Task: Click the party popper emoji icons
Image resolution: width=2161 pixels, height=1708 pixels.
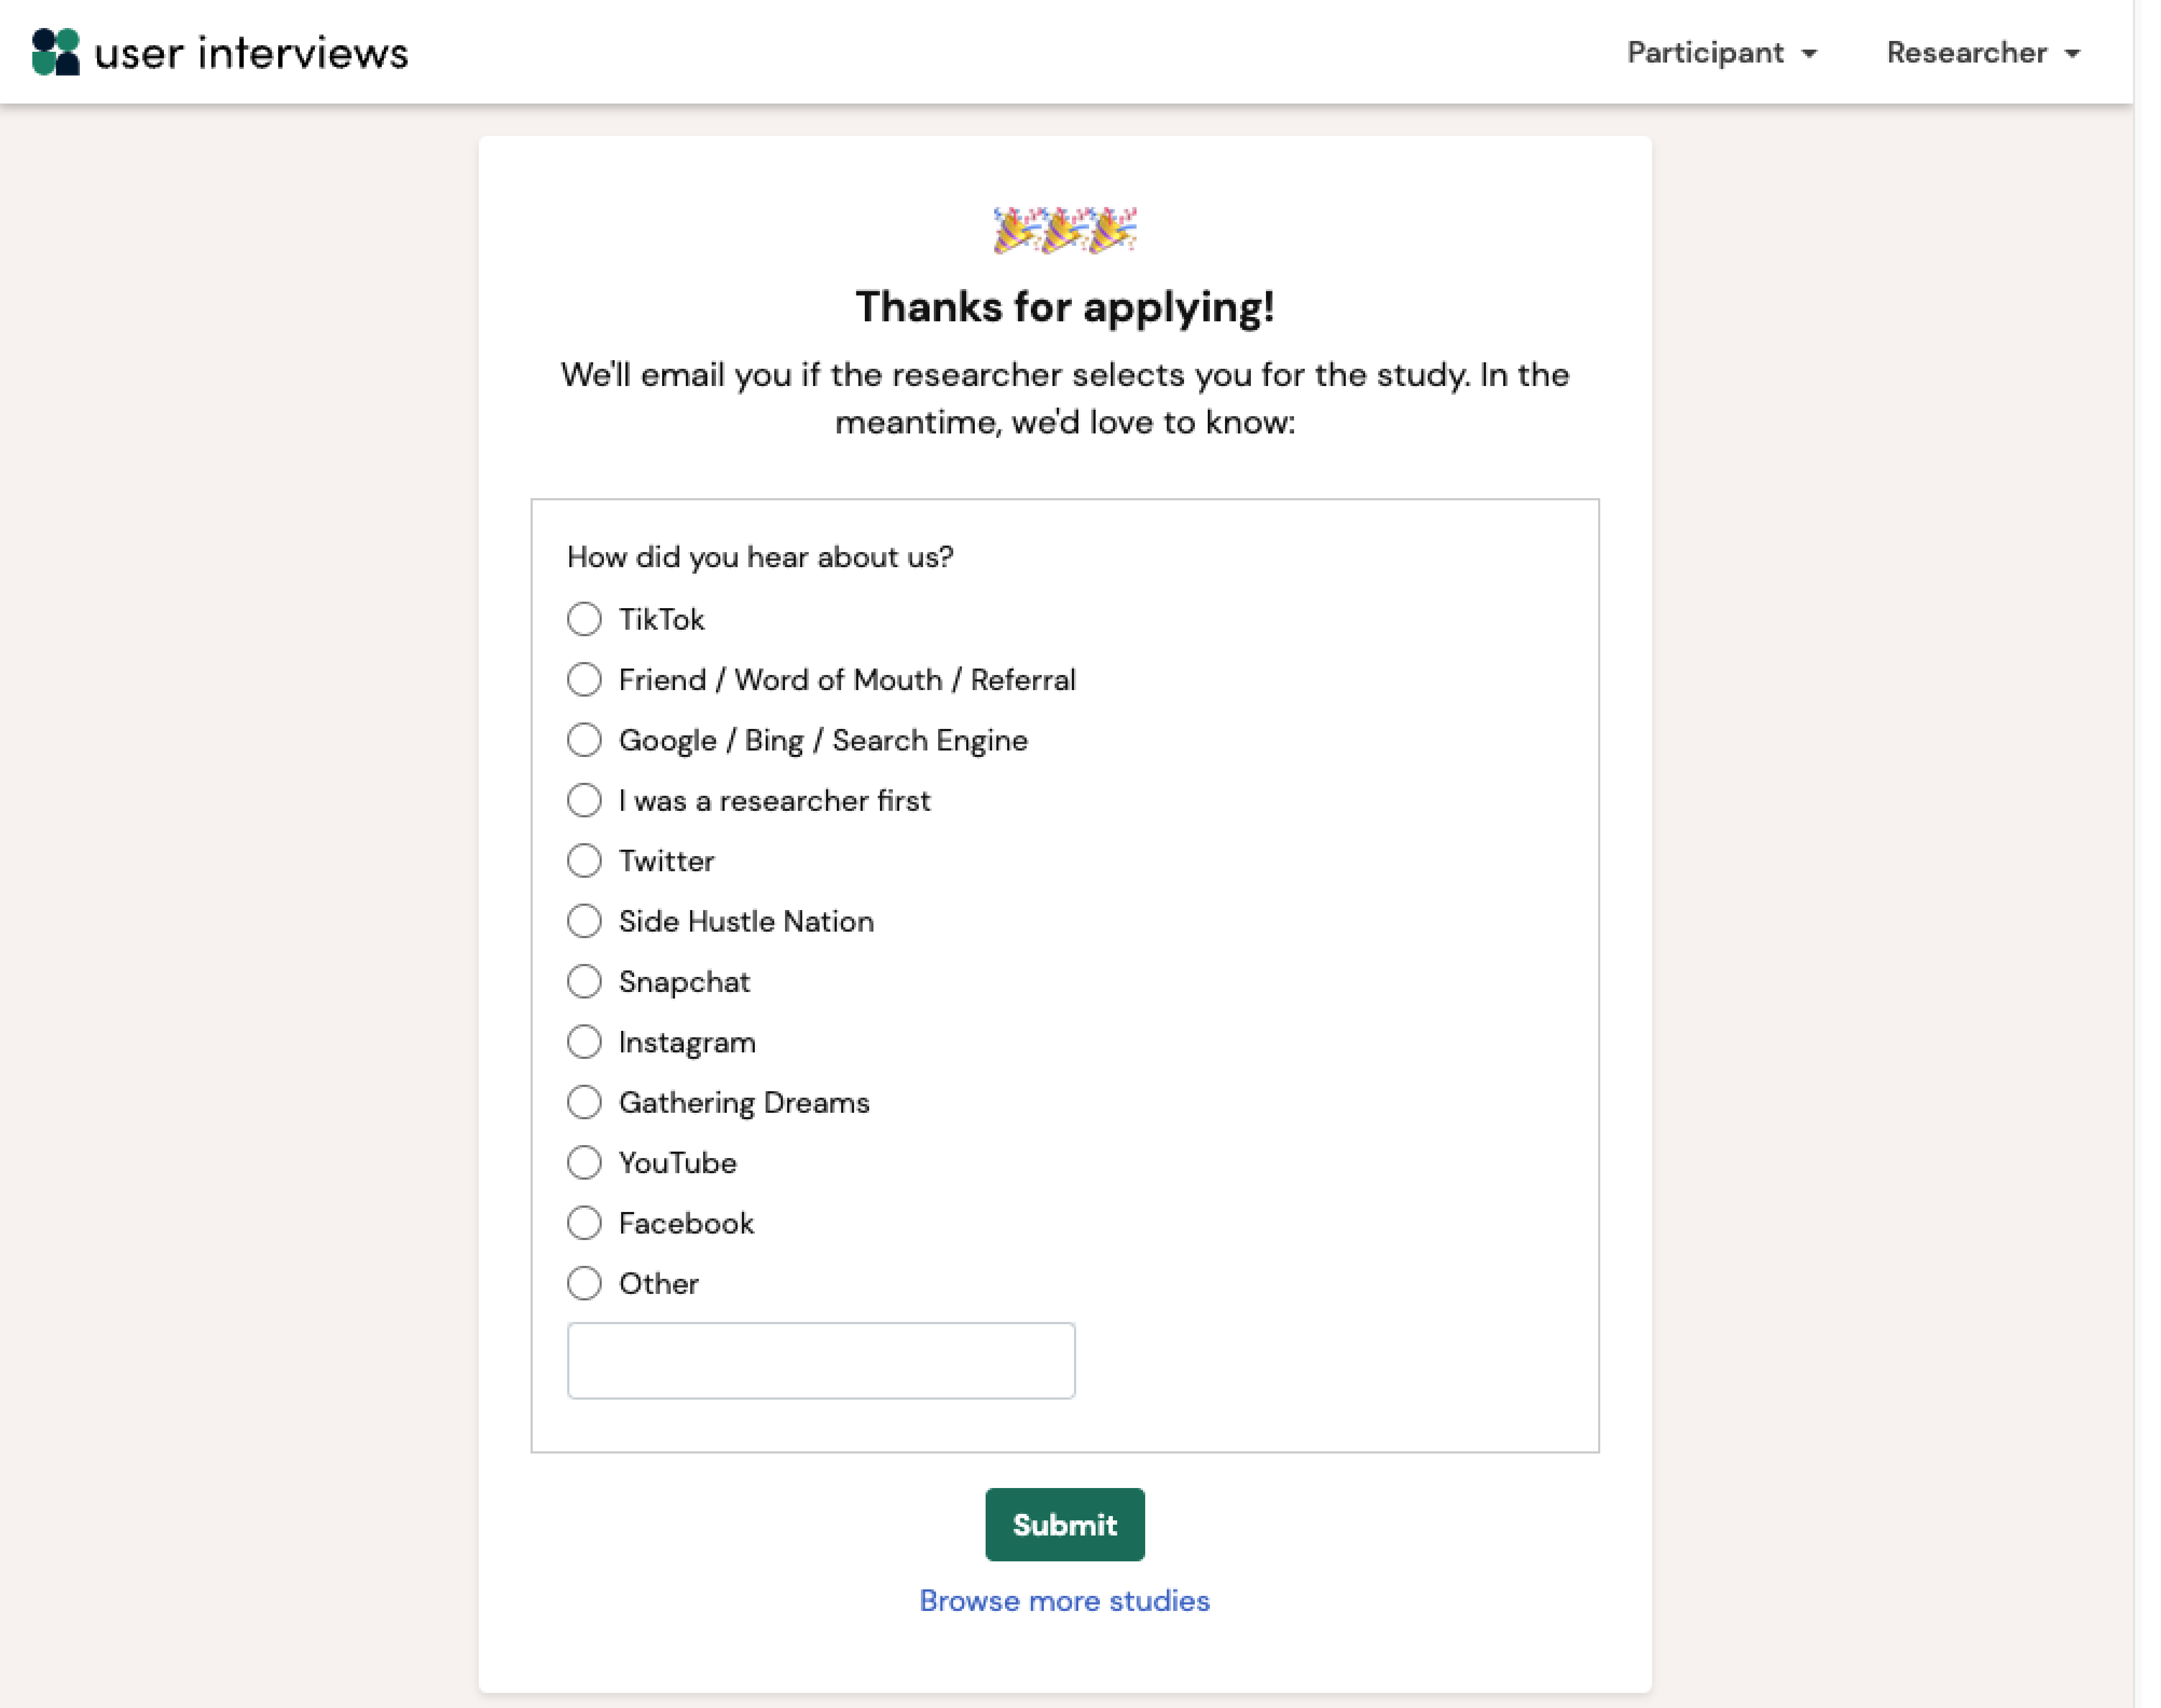Action: coord(1064,231)
